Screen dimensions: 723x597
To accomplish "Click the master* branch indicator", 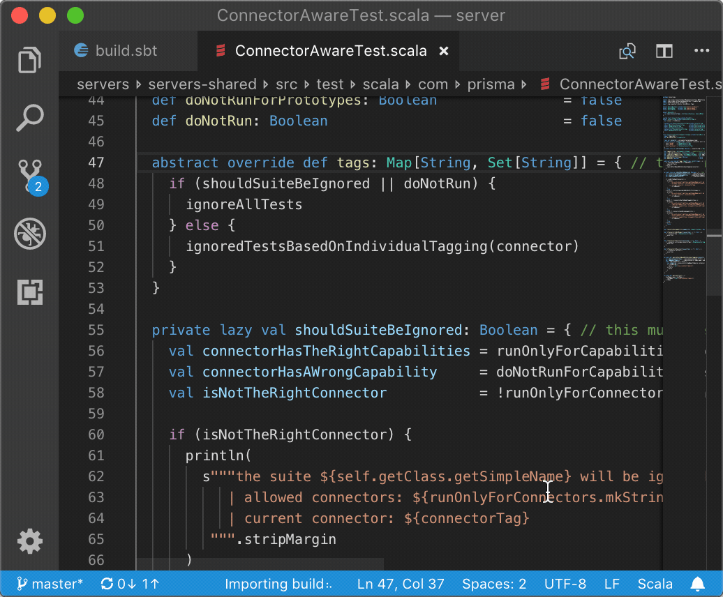I will (x=50, y=584).
